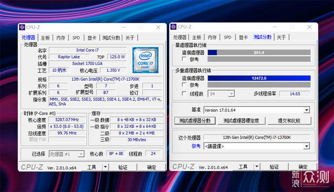Click core count 8P + 8E value
334x192 pixels.
[x=116, y=154]
